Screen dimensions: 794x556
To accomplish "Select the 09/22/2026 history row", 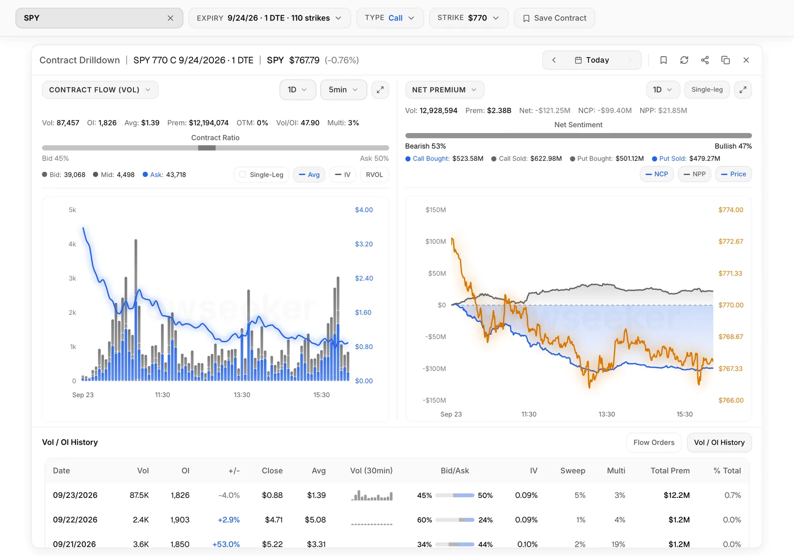I will (397, 520).
